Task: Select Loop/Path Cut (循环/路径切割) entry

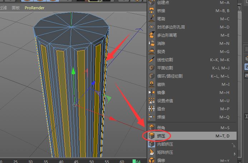Action: 170,76
